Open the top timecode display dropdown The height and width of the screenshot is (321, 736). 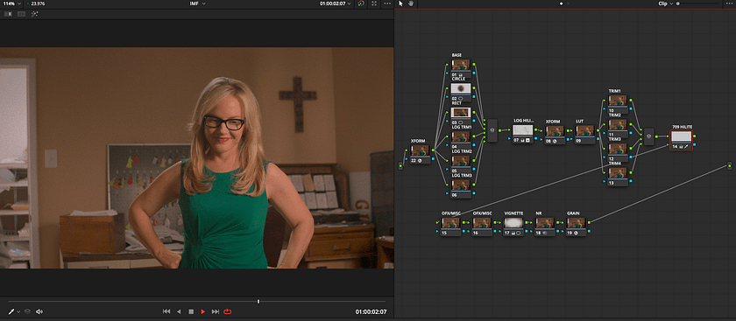pyautogui.click(x=335, y=3)
